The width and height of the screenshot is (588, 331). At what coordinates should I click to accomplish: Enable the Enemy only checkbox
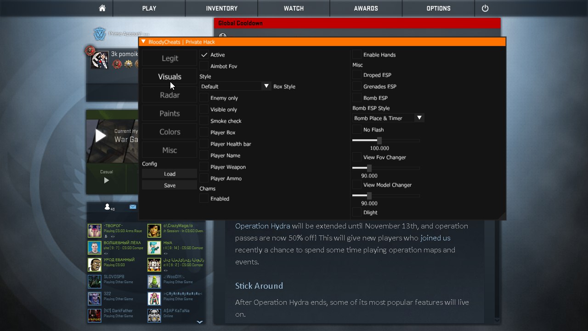point(204,98)
